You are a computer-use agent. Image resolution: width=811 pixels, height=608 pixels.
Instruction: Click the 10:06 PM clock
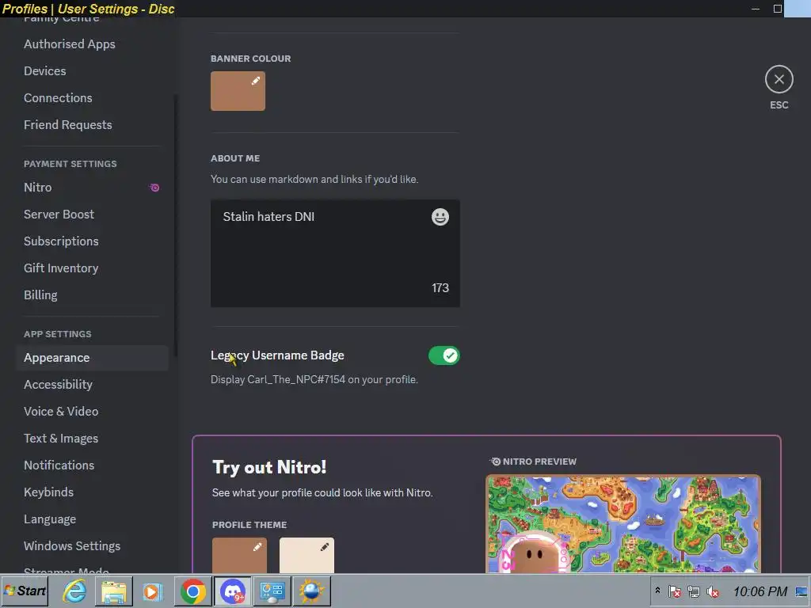pyautogui.click(x=760, y=591)
